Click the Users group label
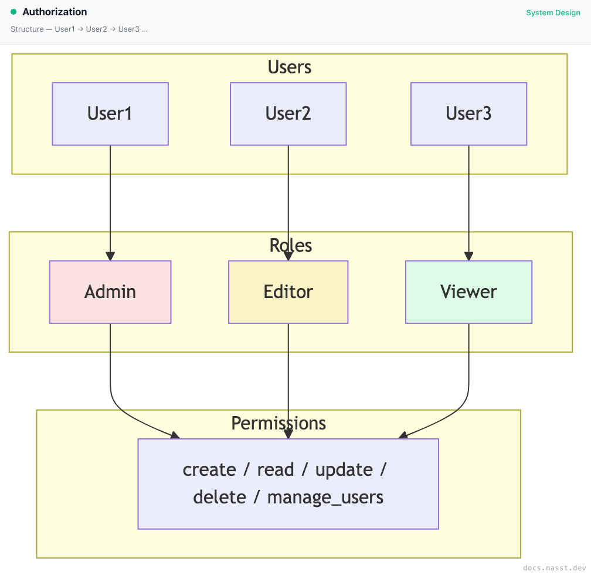 tap(290, 67)
